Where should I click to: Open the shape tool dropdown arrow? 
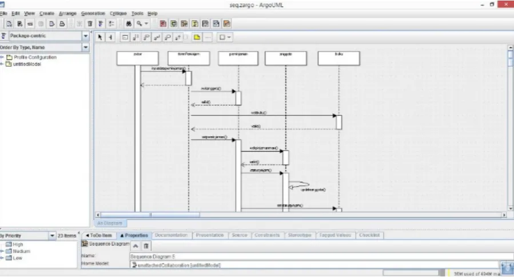229,37
